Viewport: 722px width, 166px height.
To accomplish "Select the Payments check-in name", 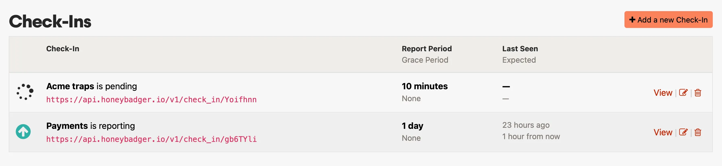I will pyautogui.click(x=67, y=126).
